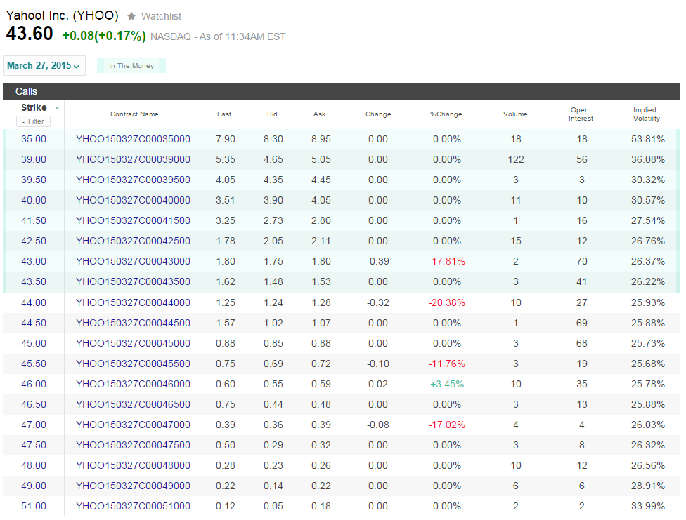
Task: Open contract YHOO150327C00042500
Action: [133, 241]
